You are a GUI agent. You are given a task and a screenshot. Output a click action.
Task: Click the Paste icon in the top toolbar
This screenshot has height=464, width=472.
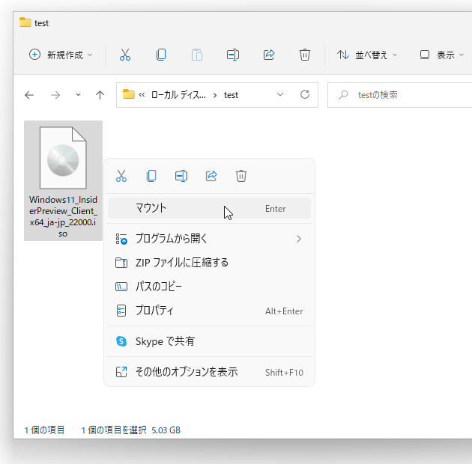[197, 55]
